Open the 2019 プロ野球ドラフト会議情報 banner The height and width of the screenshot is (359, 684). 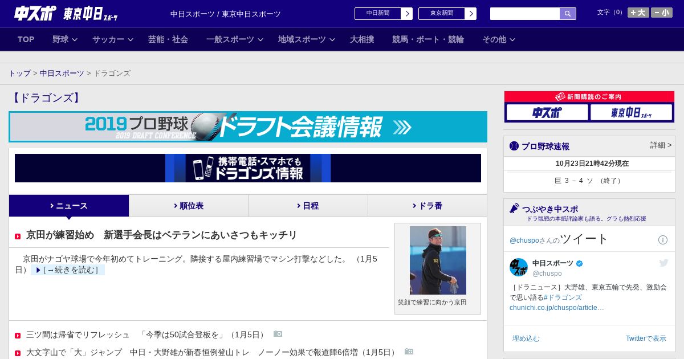pos(248,127)
